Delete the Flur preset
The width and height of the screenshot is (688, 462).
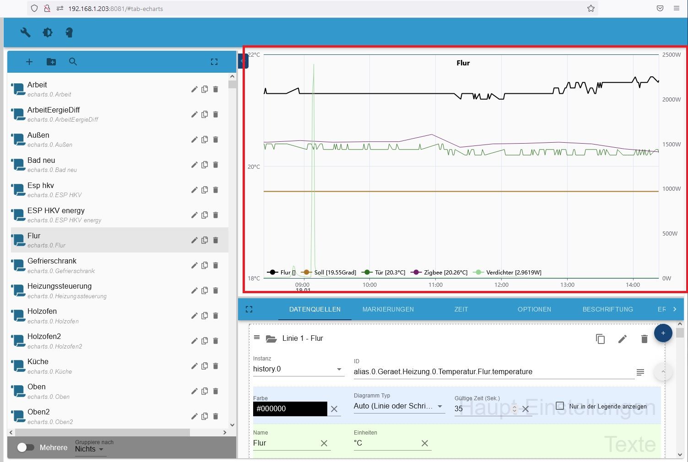pyautogui.click(x=216, y=240)
